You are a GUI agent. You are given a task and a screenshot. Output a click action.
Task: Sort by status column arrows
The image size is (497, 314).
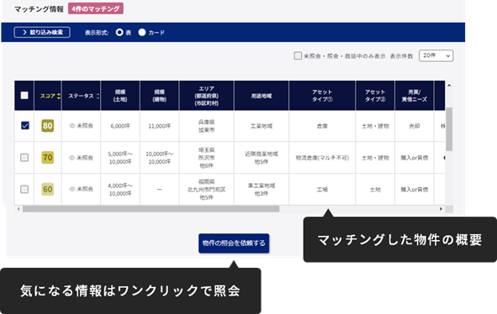(x=98, y=96)
